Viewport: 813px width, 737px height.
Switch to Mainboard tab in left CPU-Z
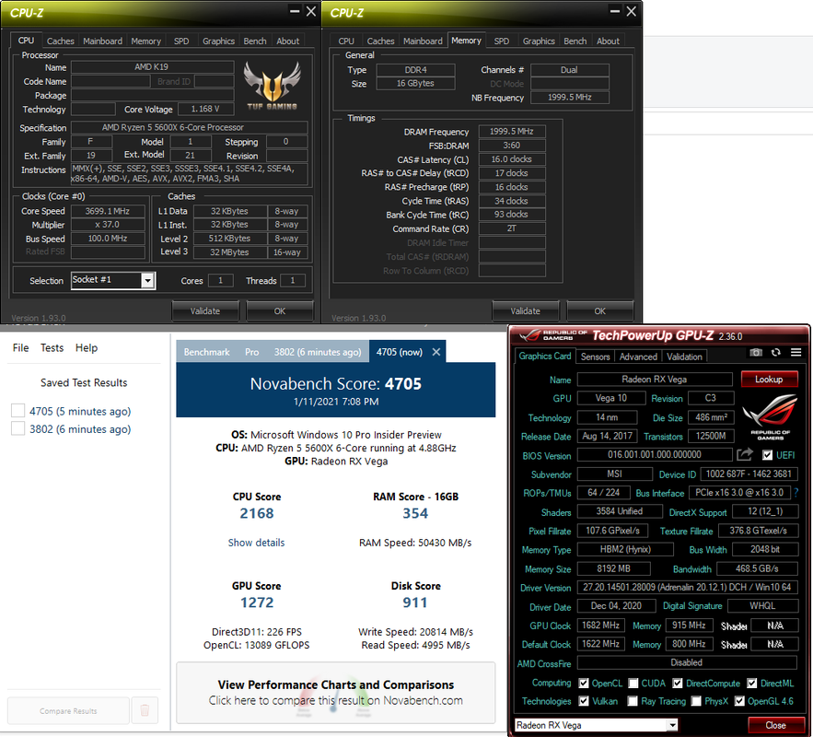pos(103,41)
